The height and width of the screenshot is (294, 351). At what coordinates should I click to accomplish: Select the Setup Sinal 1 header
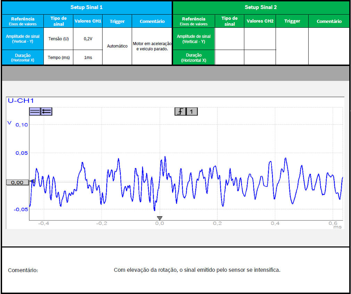[x=86, y=7]
